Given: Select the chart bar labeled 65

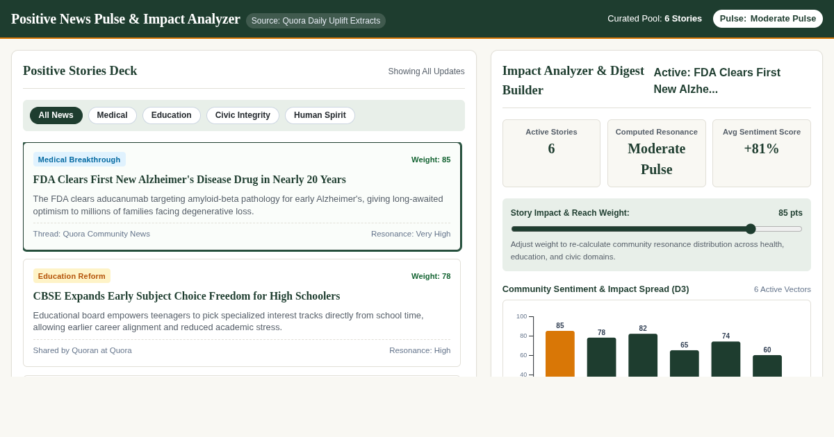Looking at the screenshot, I should click(x=685, y=363).
